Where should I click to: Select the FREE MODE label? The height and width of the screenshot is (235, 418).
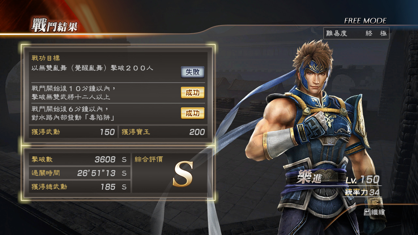(x=365, y=21)
